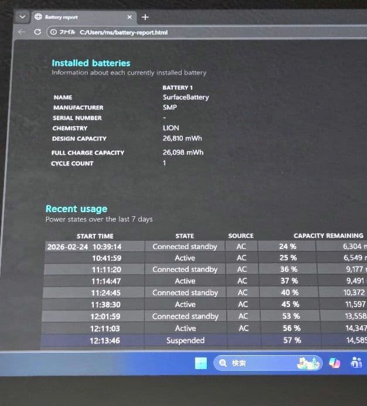Select the 11:14:47 start time cell
The image size is (367, 406).
(x=106, y=281)
